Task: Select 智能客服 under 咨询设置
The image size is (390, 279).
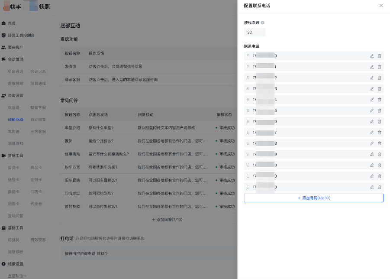Action: pos(38,107)
